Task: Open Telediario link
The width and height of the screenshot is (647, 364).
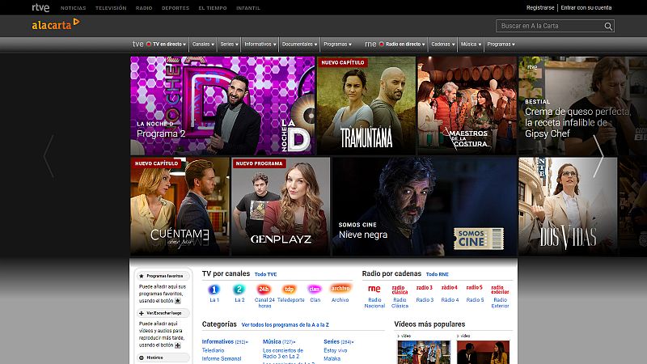Action: coord(213,350)
